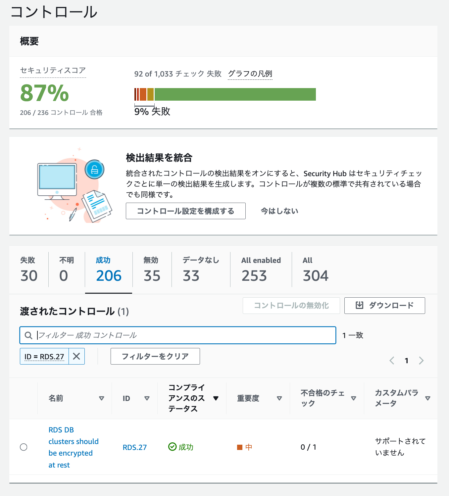This screenshot has height=496, width=449.
Task: Click the green success checkmark icon for RDS.27
Action: tap(172, 447)
